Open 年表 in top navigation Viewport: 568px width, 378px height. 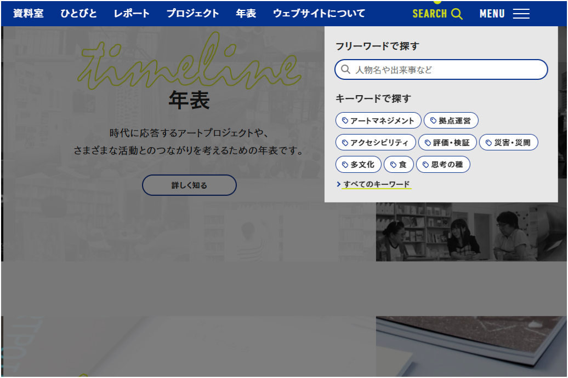click(246, 14)
